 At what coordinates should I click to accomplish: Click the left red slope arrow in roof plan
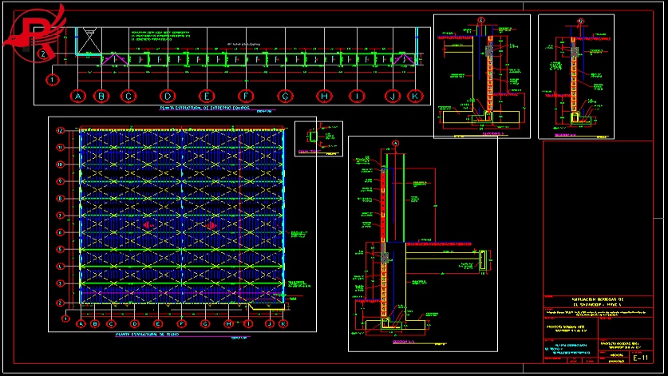pyautogui.click(x=148, y=225)
